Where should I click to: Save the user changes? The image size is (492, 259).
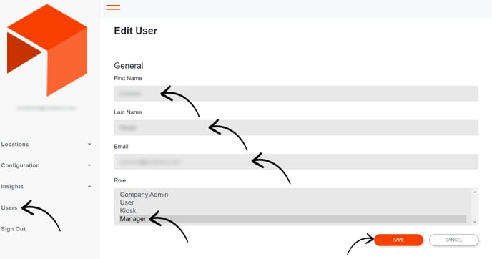click(x=398, y=240)
